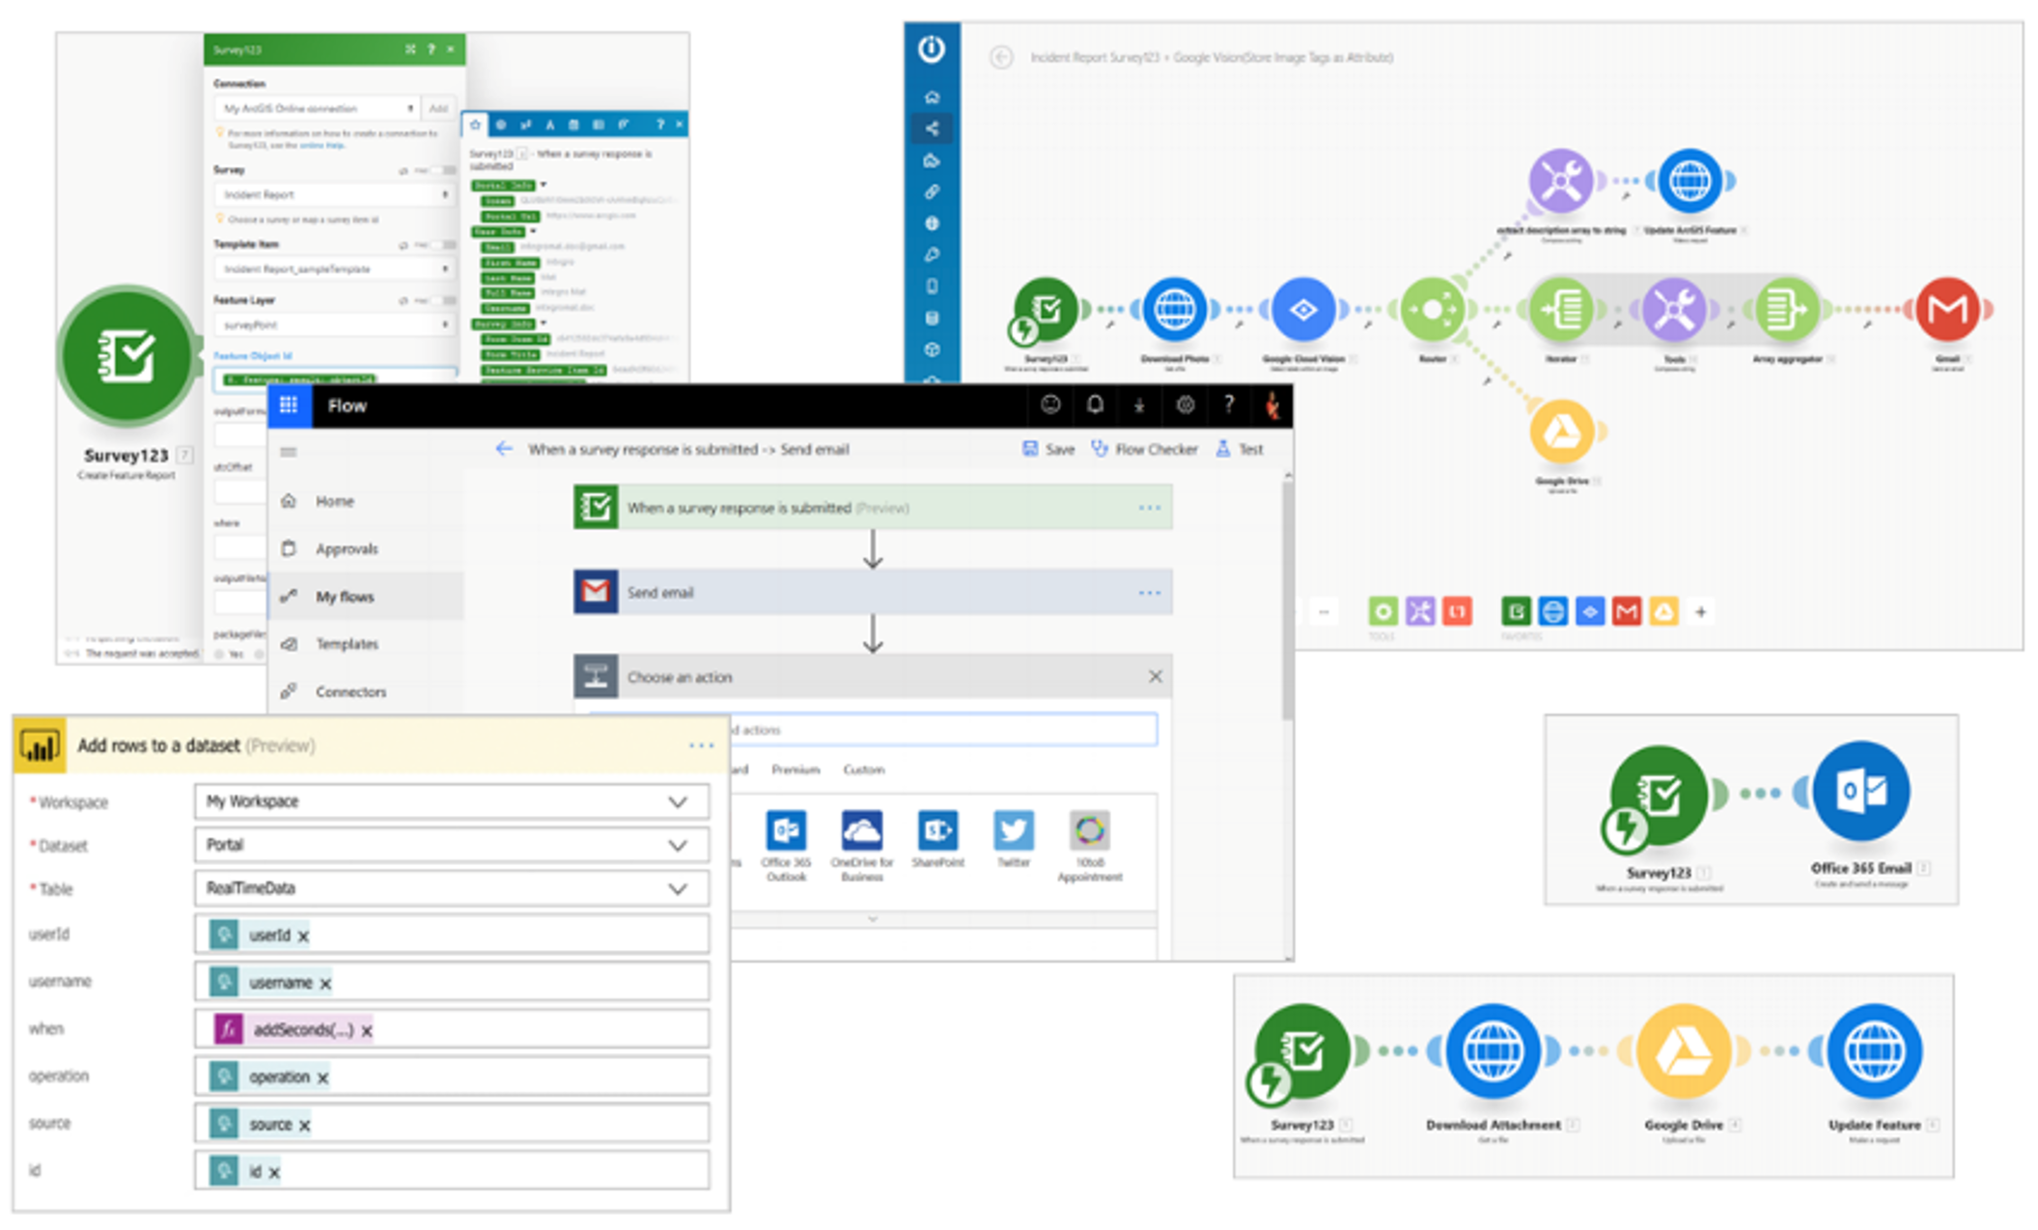Open Approvals in Flow sidebar

pos(347,548)
